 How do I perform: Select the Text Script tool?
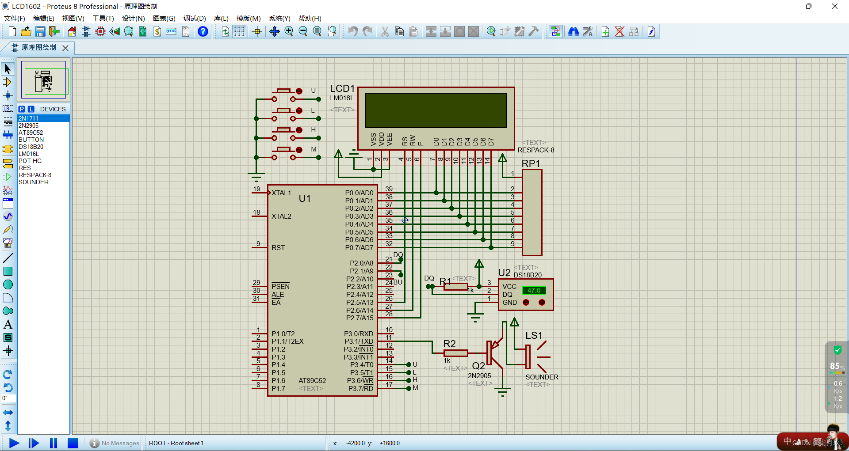tap(8, 122)
